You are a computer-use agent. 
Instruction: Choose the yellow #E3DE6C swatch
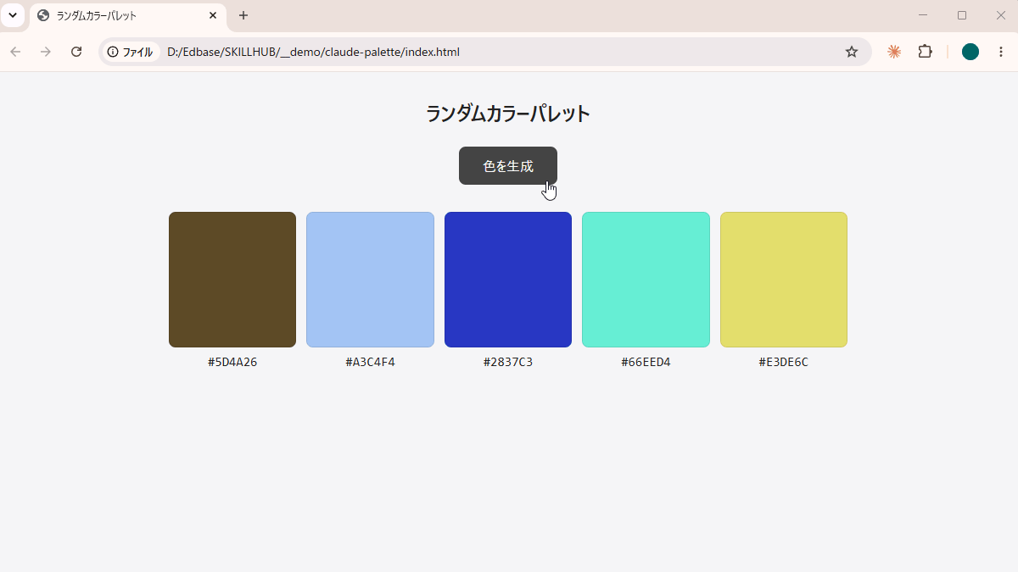pos(784,280)
